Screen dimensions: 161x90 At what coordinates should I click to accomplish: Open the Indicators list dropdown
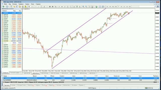[x=98, y=7]
